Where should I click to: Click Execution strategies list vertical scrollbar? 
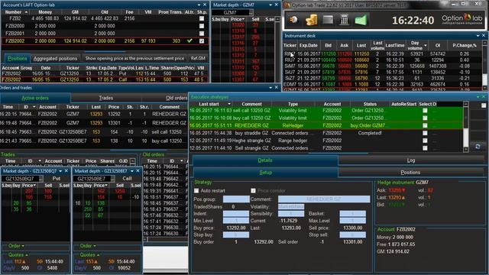[x=465, y=127]
